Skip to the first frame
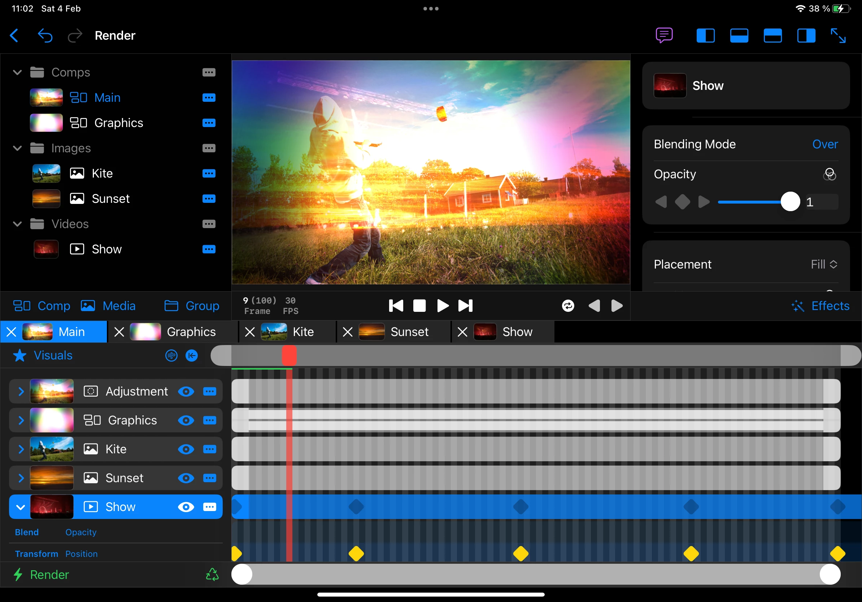 396,305
